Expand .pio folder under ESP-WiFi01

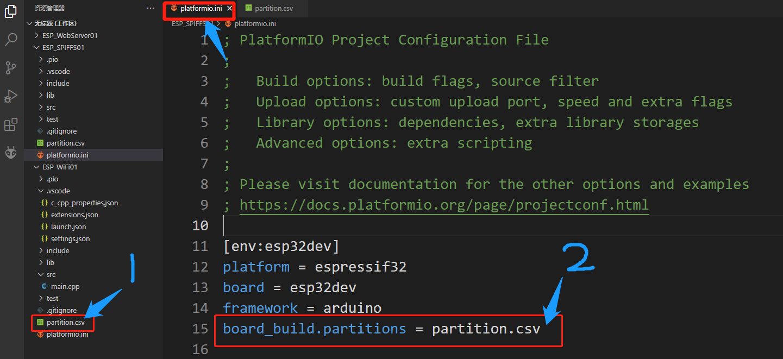pos(93,179)
